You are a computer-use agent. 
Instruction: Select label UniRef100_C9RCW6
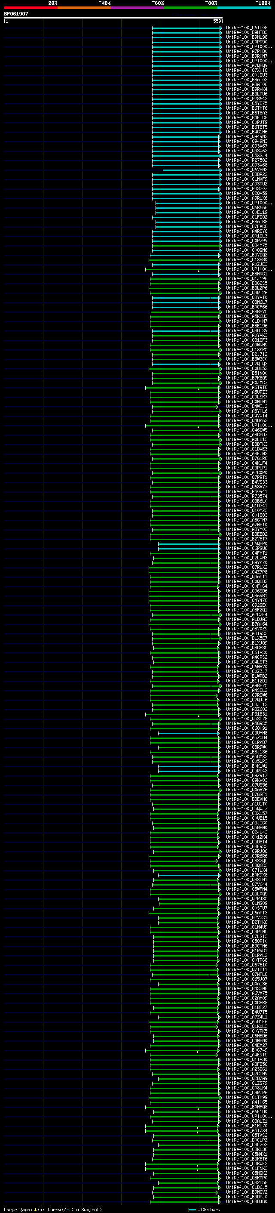pos(247,695)
